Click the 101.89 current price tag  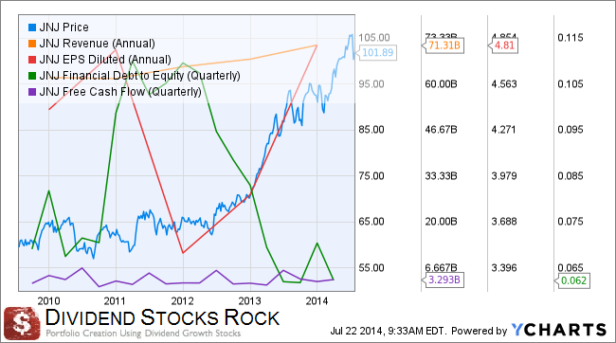377,53
